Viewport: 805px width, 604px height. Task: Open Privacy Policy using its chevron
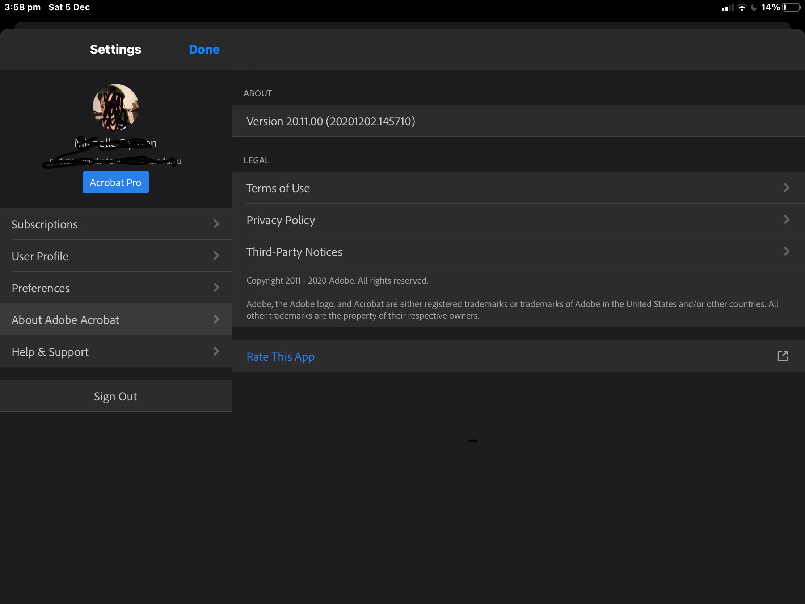click(x=786, y=219)
